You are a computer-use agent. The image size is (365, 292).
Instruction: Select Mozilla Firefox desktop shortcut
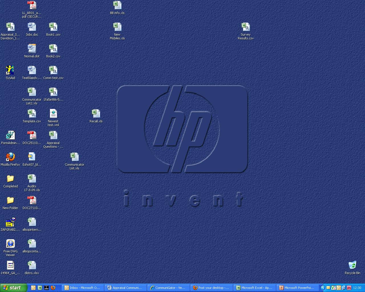tap(11, 159)
